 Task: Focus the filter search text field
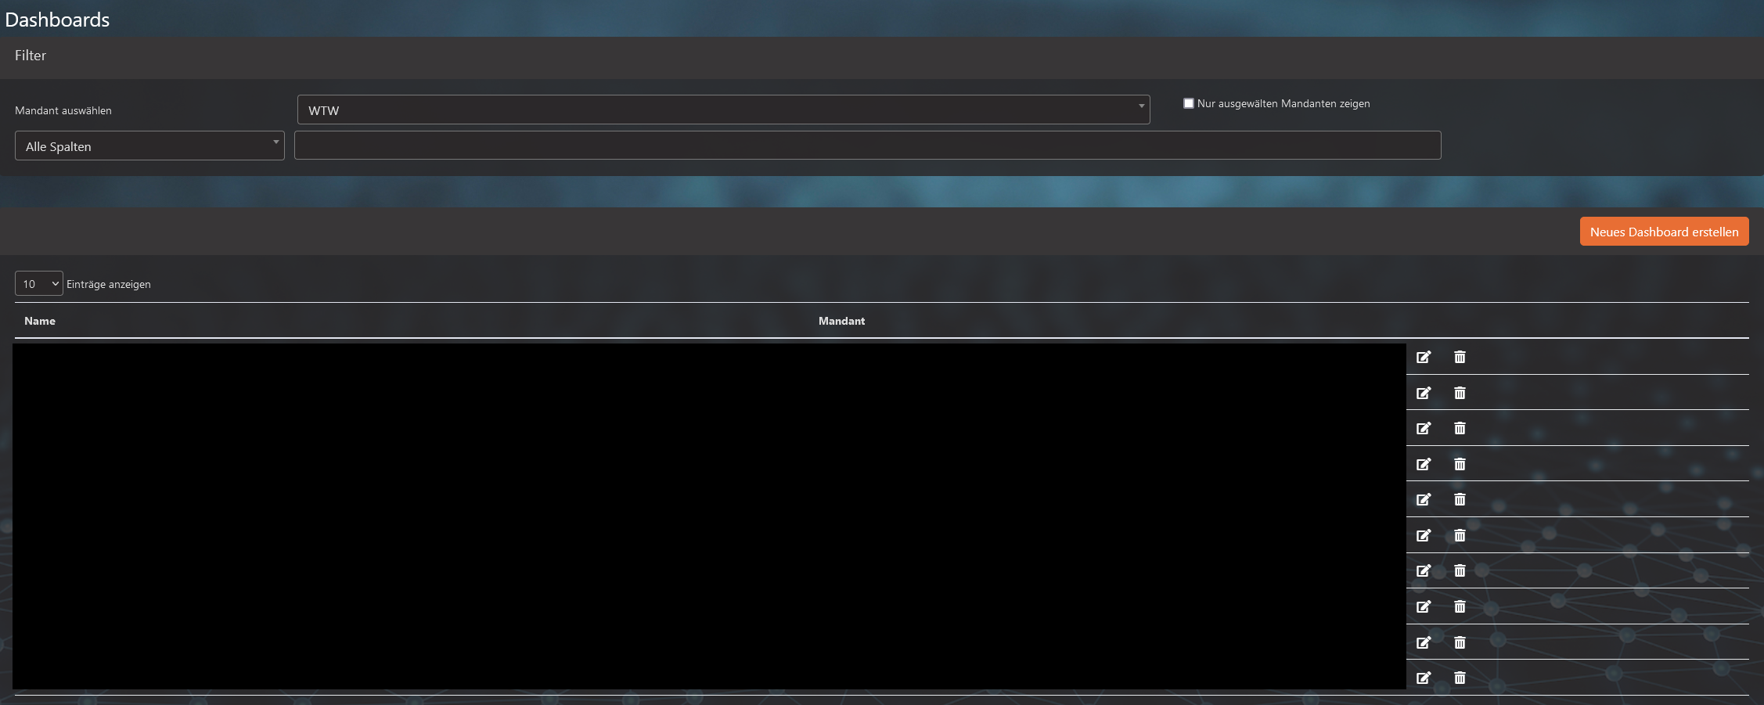867,146
